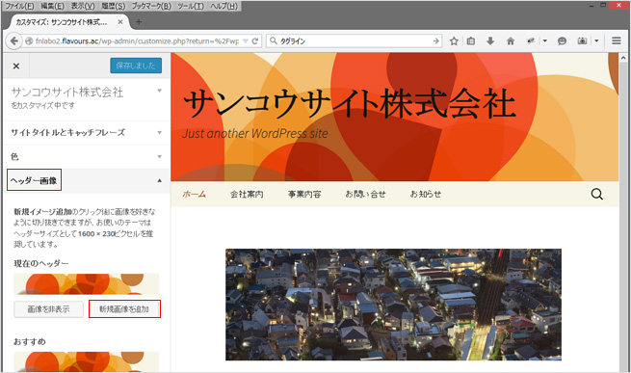Viewport: 631px width, 373px height.
Task: Click the browser back arrow button
Action: click(x=14, y=41)
